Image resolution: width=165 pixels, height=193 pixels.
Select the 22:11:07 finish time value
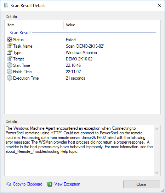click(73, 72)
